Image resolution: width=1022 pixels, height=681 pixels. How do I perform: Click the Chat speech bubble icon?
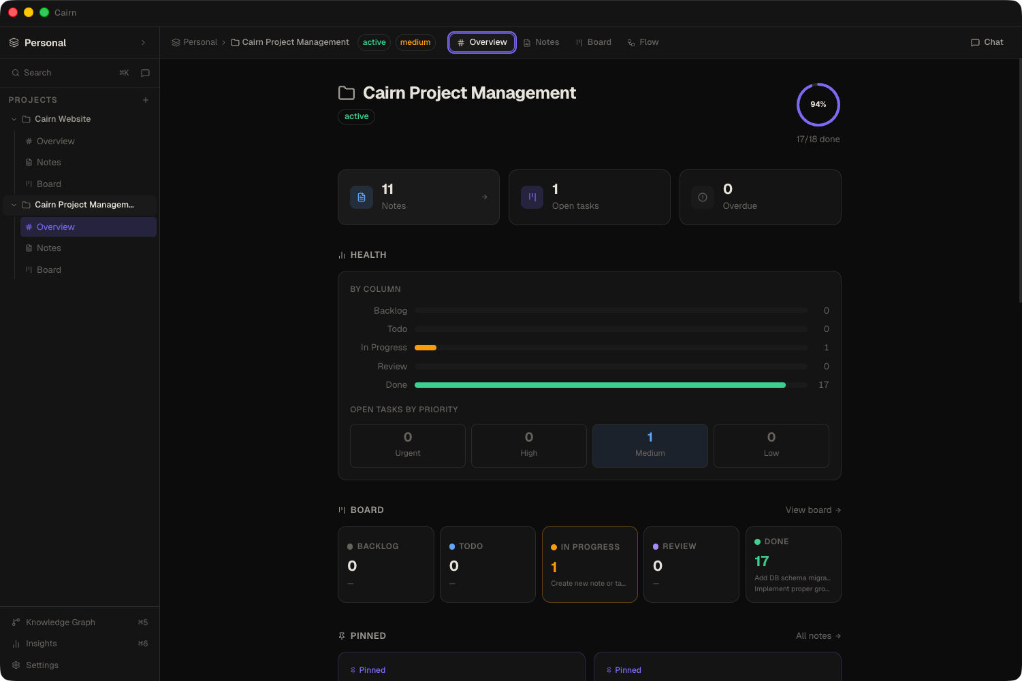[x=975, y=42]
